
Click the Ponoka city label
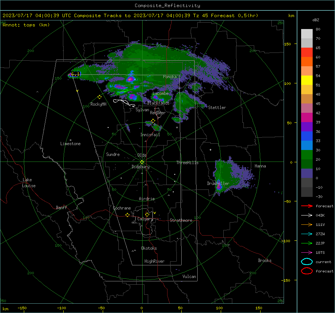coord(170,77)
